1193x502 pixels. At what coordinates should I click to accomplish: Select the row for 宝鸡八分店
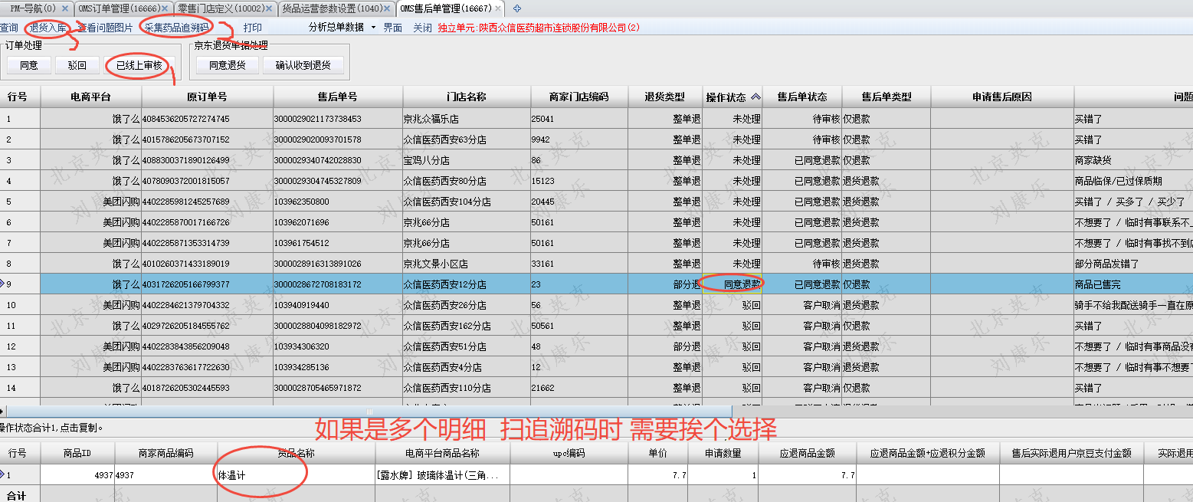pos(596,160)
